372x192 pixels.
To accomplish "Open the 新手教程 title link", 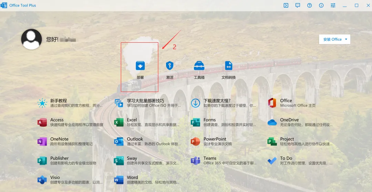I will (59, 100).
